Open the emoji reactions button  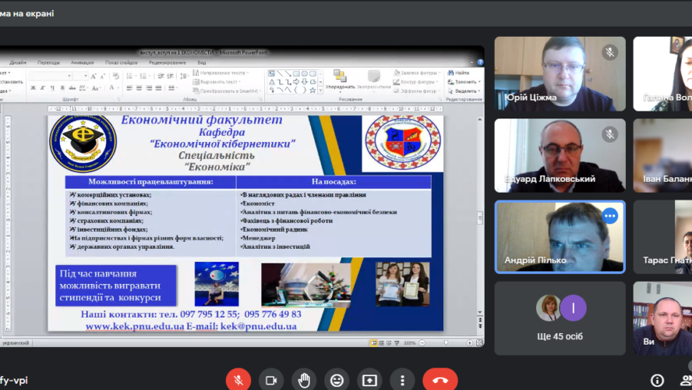click(x=337, y=381)
